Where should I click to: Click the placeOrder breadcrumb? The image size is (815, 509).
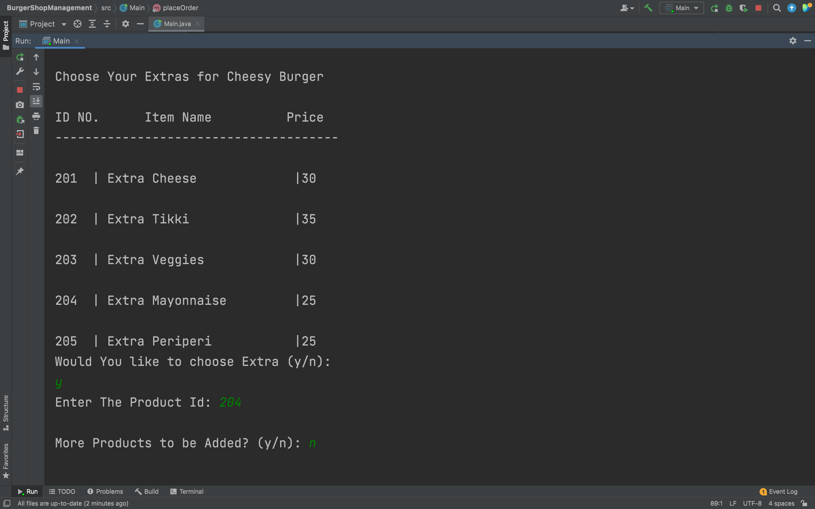[x=180, y=8]
